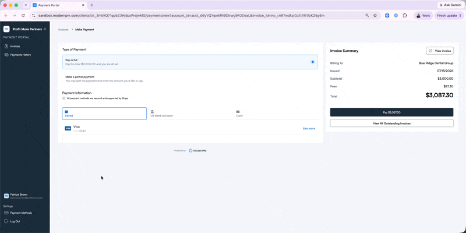
Task: Click the Payments History sidebar icon
Action: (6, 55)
